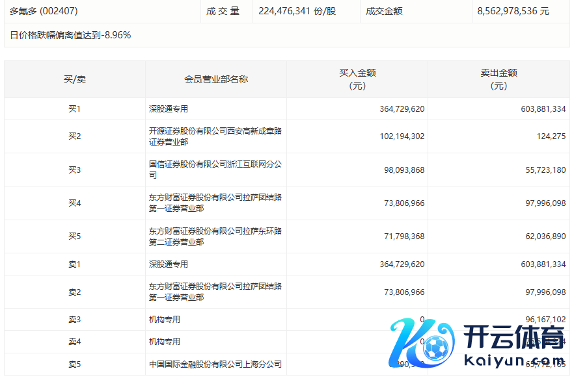Click the 买入金额 column header
This screenshot has width=574, height=382.
click(357, 79)
